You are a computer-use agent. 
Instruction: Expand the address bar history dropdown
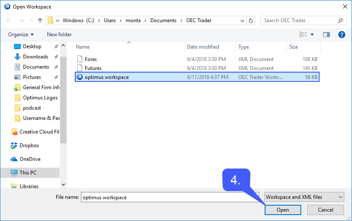point(242,20)
